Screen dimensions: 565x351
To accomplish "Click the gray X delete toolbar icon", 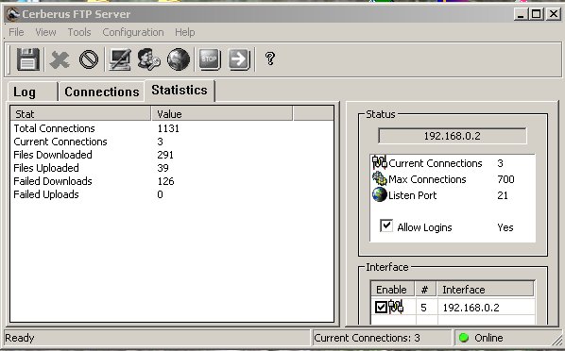I will coord(60,59).
